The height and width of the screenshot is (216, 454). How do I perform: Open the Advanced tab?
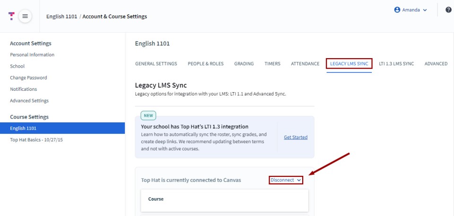[436, 64]
